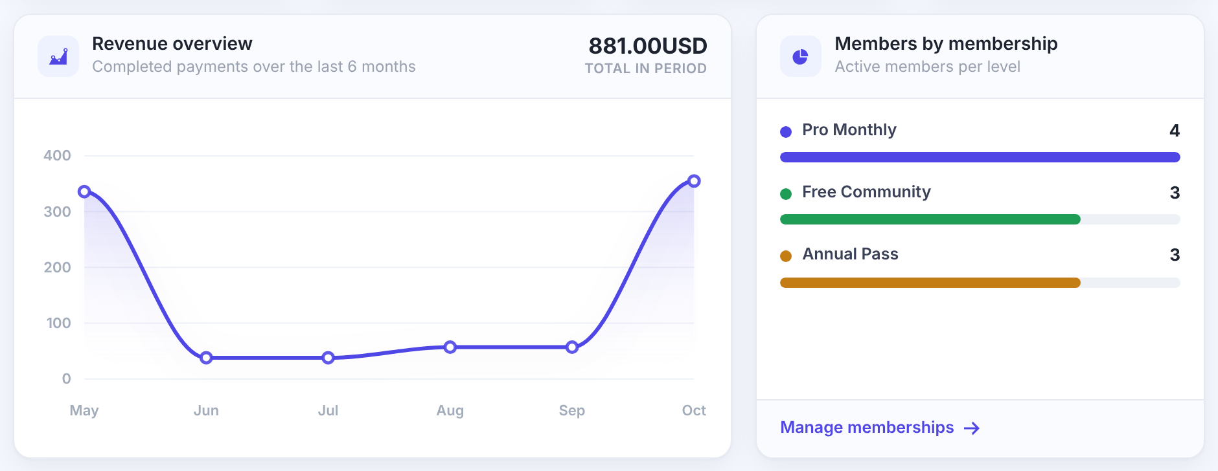Viewport: 1218px width, 471px height.
Task: Select the Oct data point on chart
Action: pos(694,181)
